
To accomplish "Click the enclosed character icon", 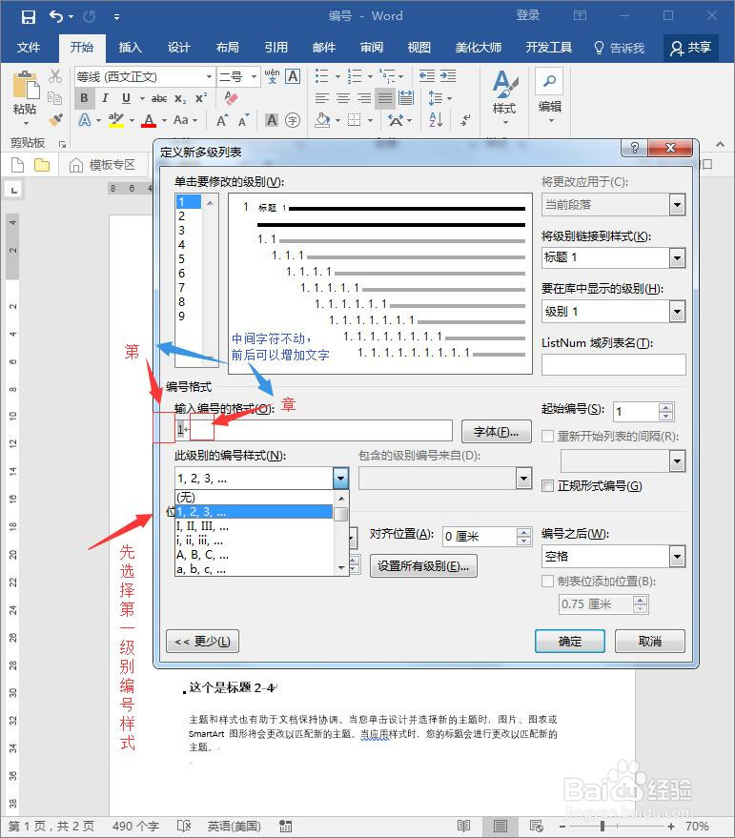I will coord(293,120).
